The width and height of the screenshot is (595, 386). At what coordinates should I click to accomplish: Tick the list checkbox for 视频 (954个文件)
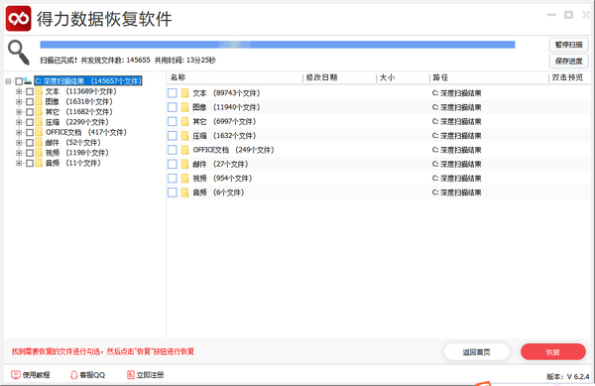pos(173,178)
